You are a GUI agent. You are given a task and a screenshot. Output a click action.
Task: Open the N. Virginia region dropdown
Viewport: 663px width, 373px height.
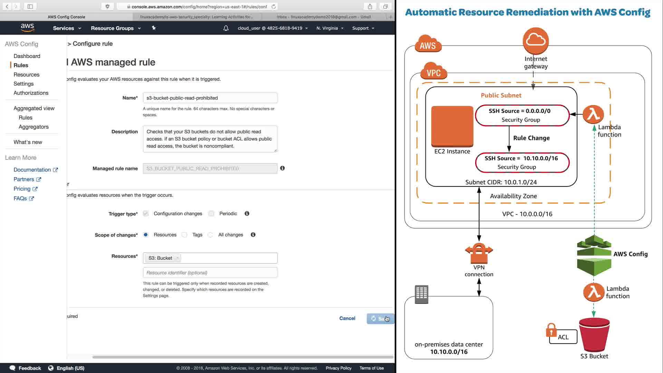(x=330, y=28)
